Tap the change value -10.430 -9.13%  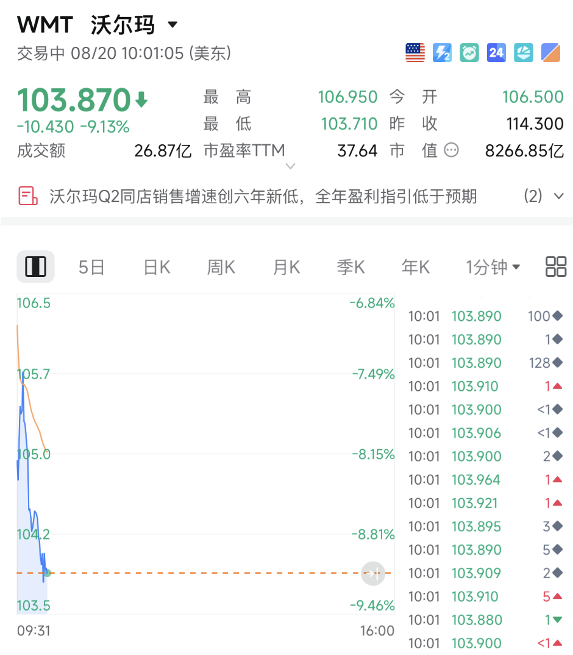[73, 127]
